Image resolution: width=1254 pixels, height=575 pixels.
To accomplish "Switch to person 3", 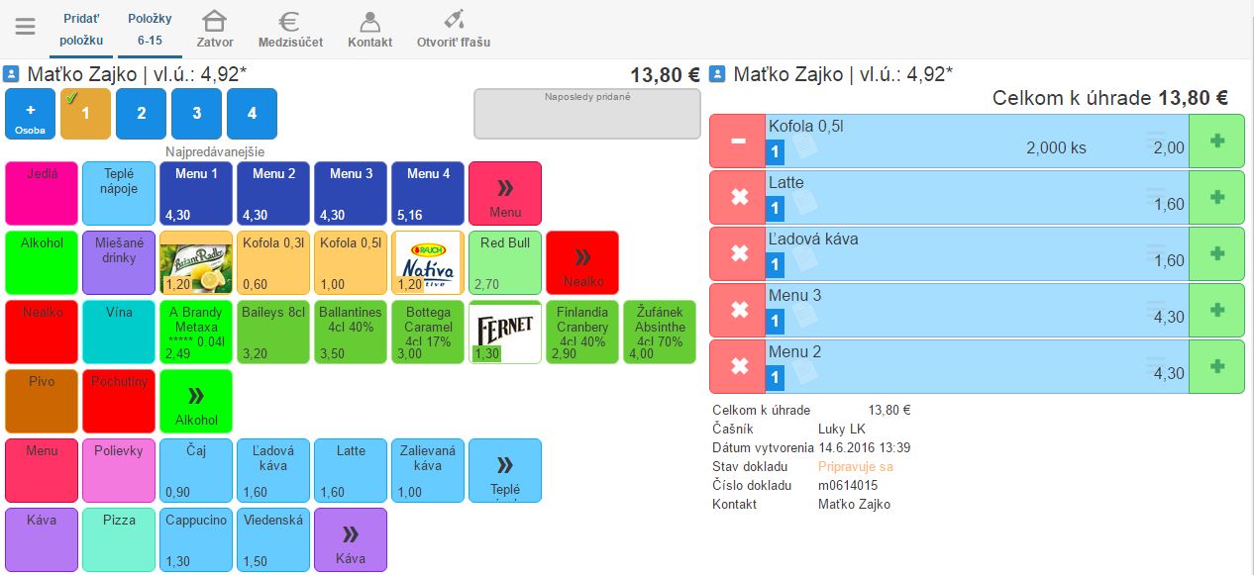I will tap(196, 114).
